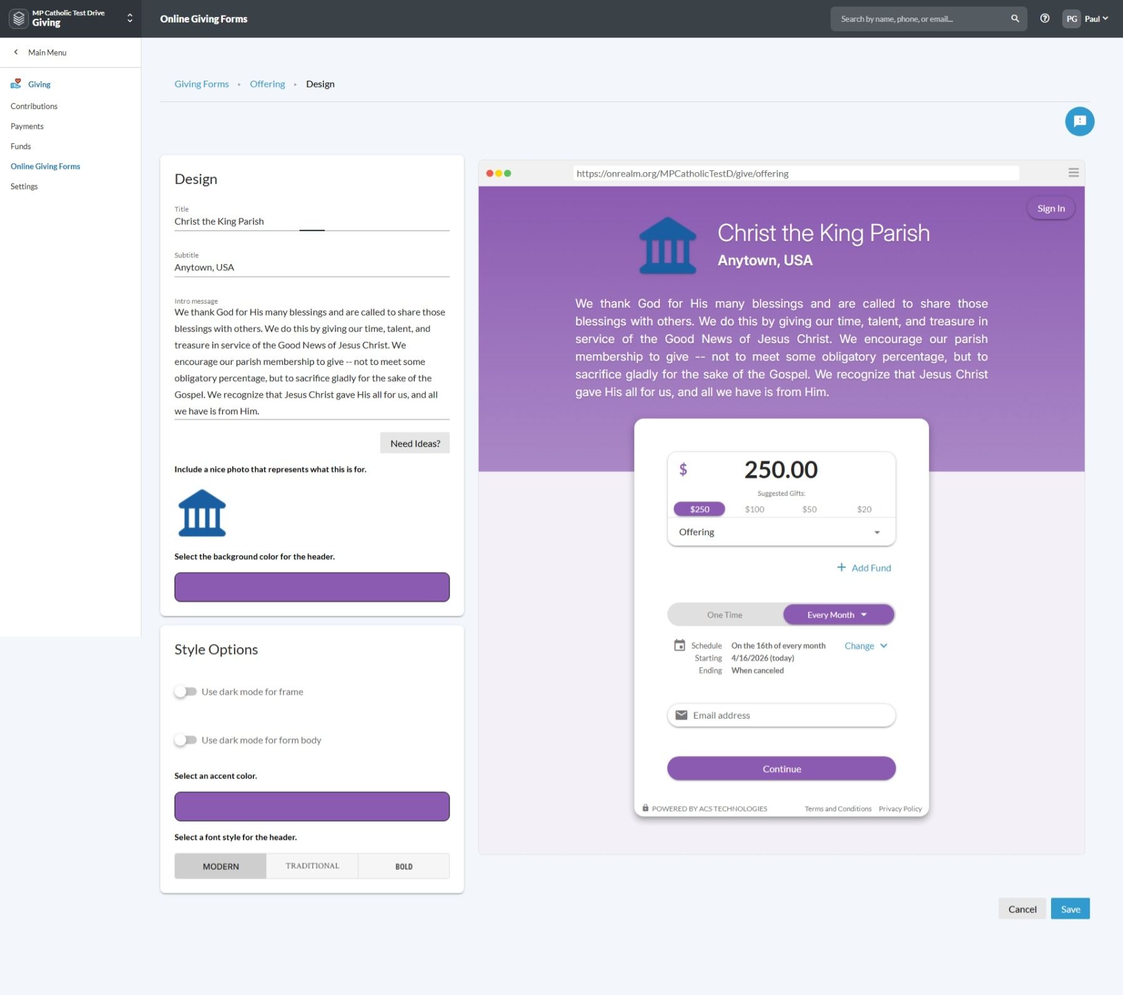
Task: Expand the Change schedule option
Action: [x=866, y=646]
